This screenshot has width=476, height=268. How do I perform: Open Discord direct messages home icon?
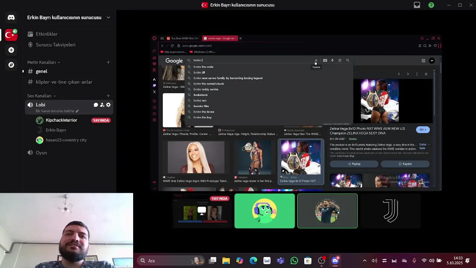(x=11, y=17)
